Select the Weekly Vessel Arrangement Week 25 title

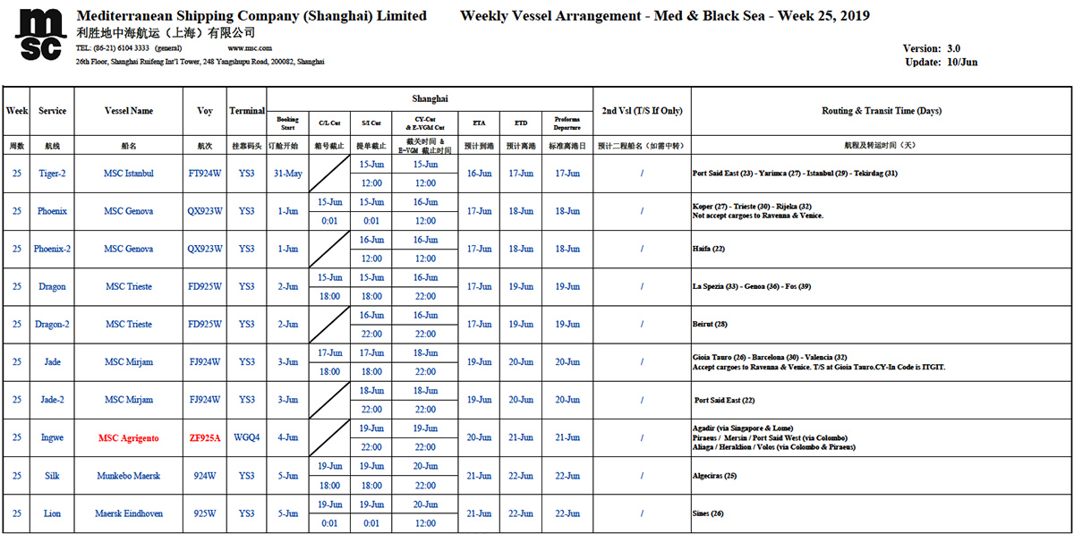(x=664, y=16)
